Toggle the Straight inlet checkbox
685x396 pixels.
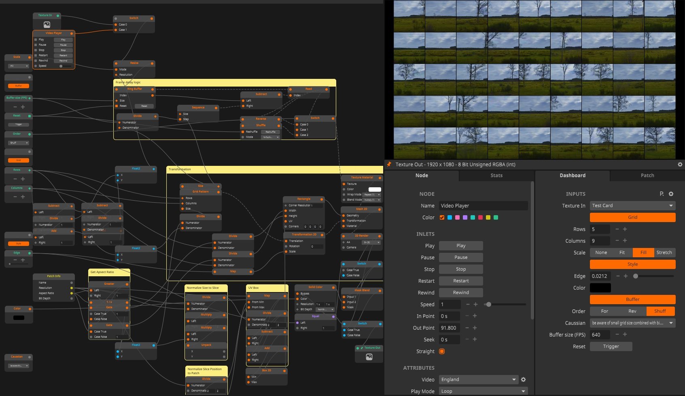click(x=442, y=351)
